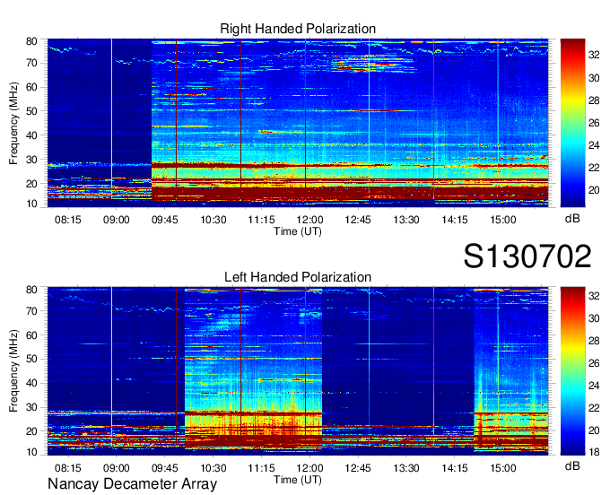This screenshot has width=610, height=495.
Task: Click the 32 tick on Right Handed color bar
Action: (x=594, y=56)
